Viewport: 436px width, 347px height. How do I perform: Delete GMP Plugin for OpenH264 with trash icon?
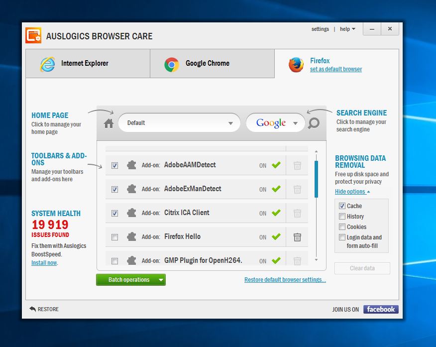[x=297, y=261]
